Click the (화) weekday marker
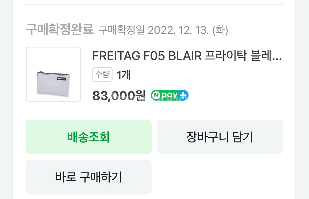This screenshot has width=309, height=199. pos(220,30)
